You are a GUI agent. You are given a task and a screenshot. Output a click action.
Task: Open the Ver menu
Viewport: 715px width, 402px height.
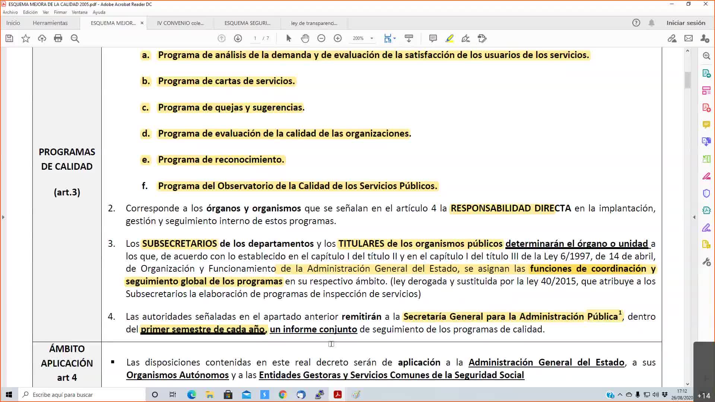(x=46, y=12)
